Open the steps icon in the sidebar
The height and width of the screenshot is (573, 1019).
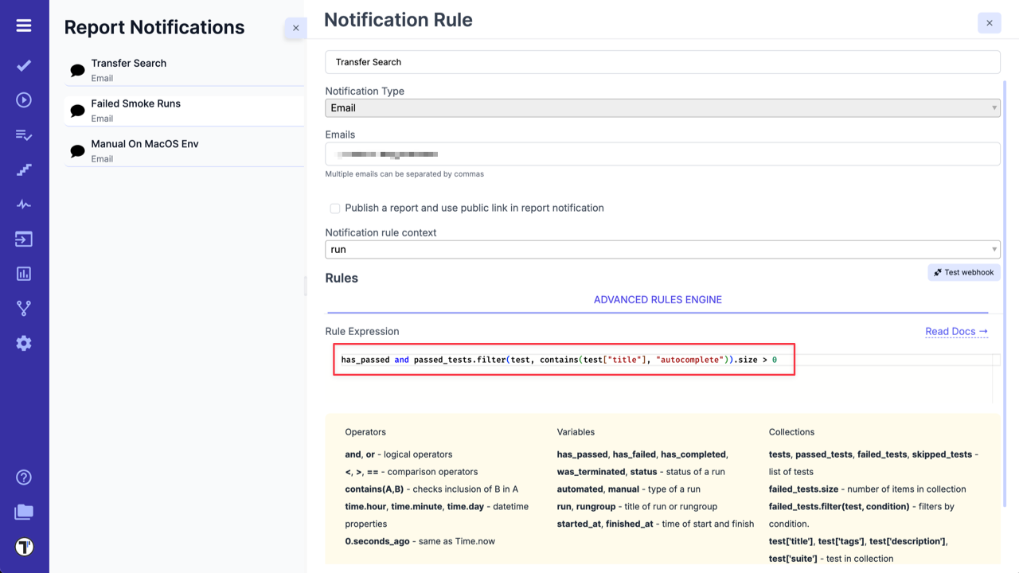point(23,170)
